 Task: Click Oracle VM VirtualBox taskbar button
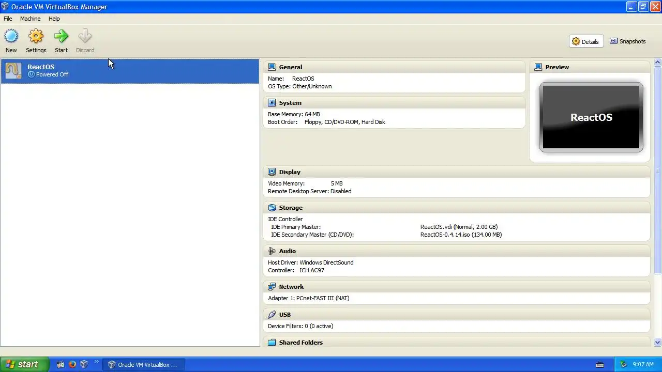143,365
